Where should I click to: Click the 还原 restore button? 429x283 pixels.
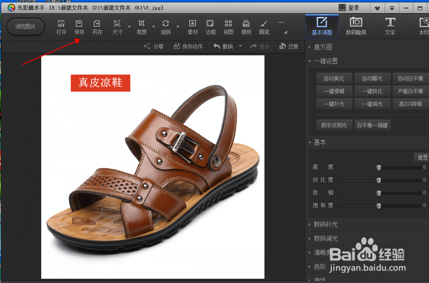289,46
